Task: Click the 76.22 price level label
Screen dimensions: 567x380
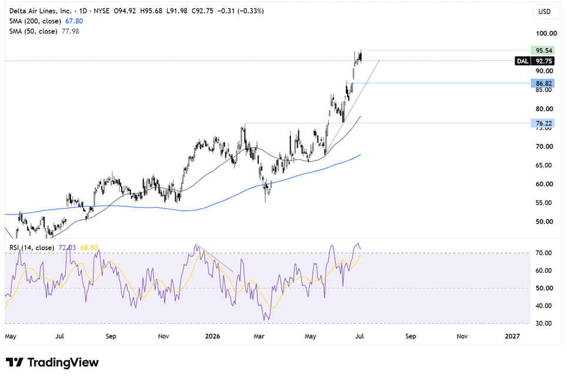Action: pos(542,123)
